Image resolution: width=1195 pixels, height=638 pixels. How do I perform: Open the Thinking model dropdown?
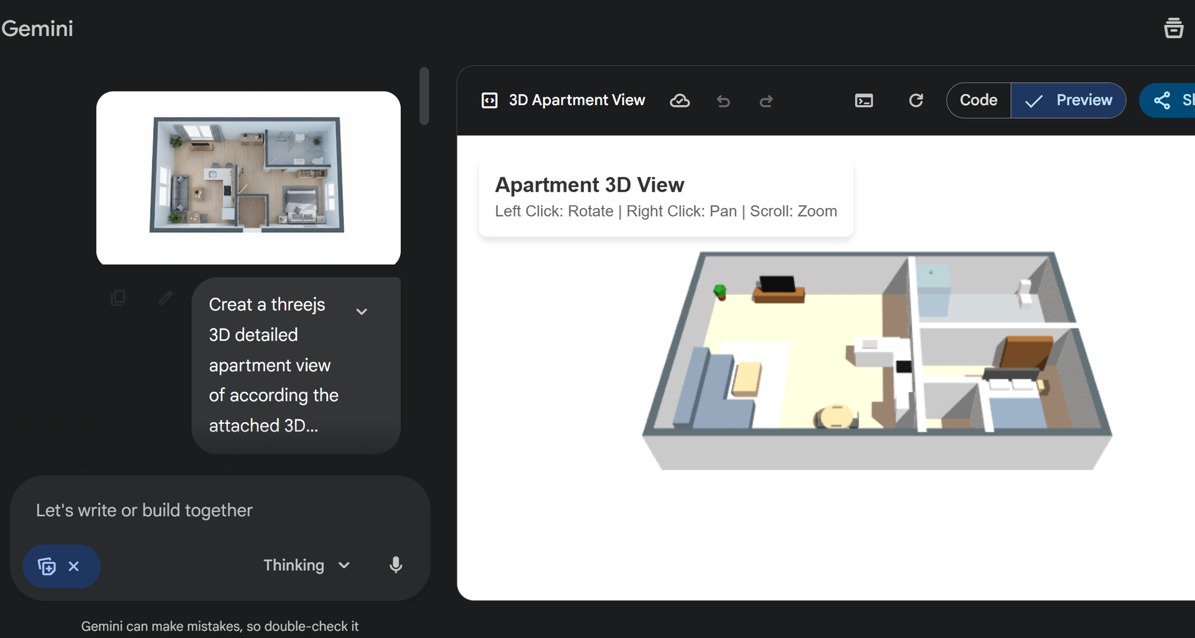click(306, 565)
